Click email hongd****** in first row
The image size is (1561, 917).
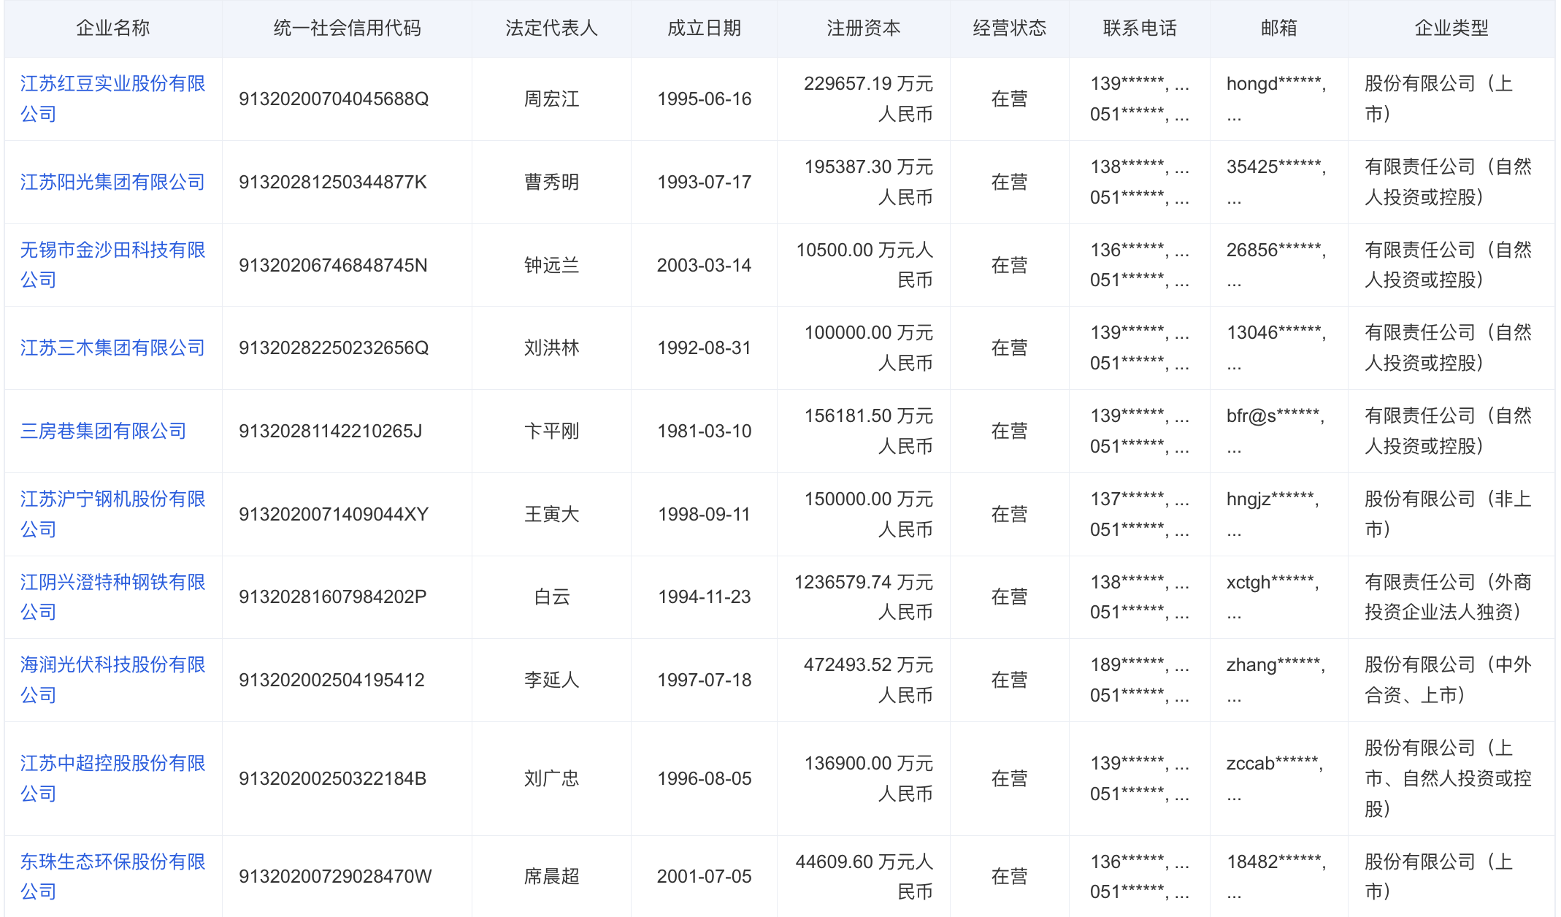pyautogui.click(x=1276, y=99)
